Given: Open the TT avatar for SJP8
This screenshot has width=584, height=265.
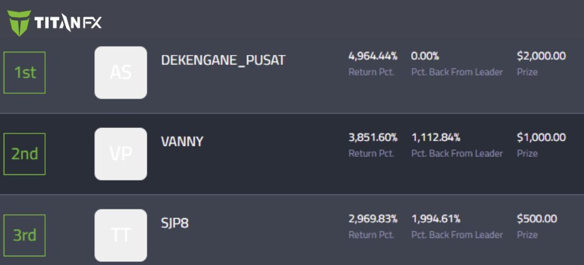Looking at the screenshot, I should click(120, 235).
